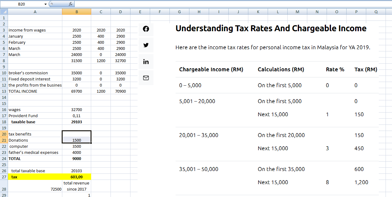Screen dimensions: 392x197
Task: Select the yellow tax value cell 603,09
Action: pyautogui.click(x=76, y=177)
